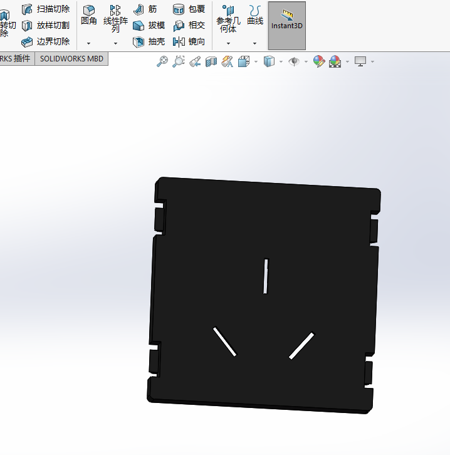Open Display Style dropdown arrow
The height and width of the screenshot is (455, 450).
pyautogui.click(x=281, y=61)
